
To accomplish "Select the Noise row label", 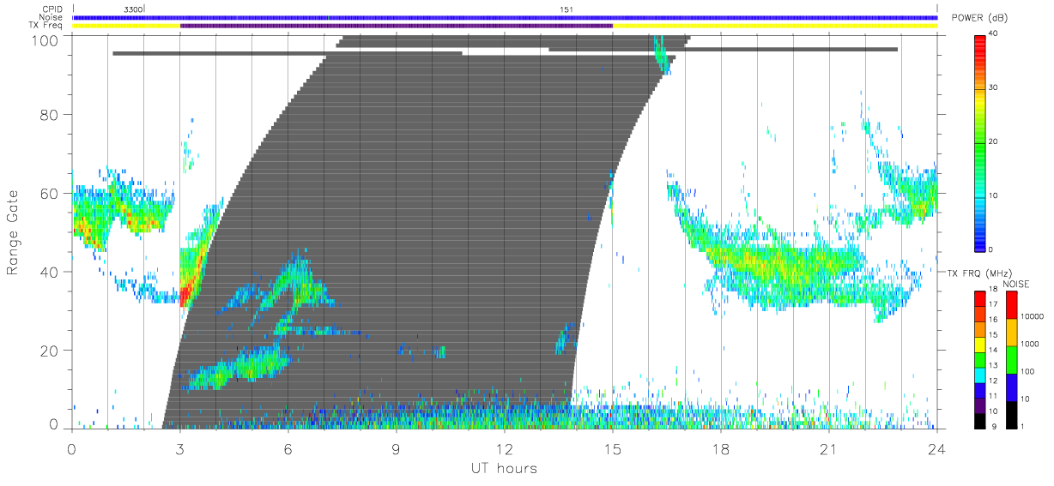I will pyautogui.click(x=52, y=17).
